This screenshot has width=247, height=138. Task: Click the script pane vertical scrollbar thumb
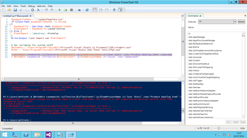(x=183, y=41)
